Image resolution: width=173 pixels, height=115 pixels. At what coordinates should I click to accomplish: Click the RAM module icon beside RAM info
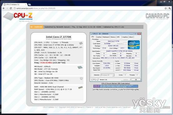pyautogui.click(x=80, y=87)
